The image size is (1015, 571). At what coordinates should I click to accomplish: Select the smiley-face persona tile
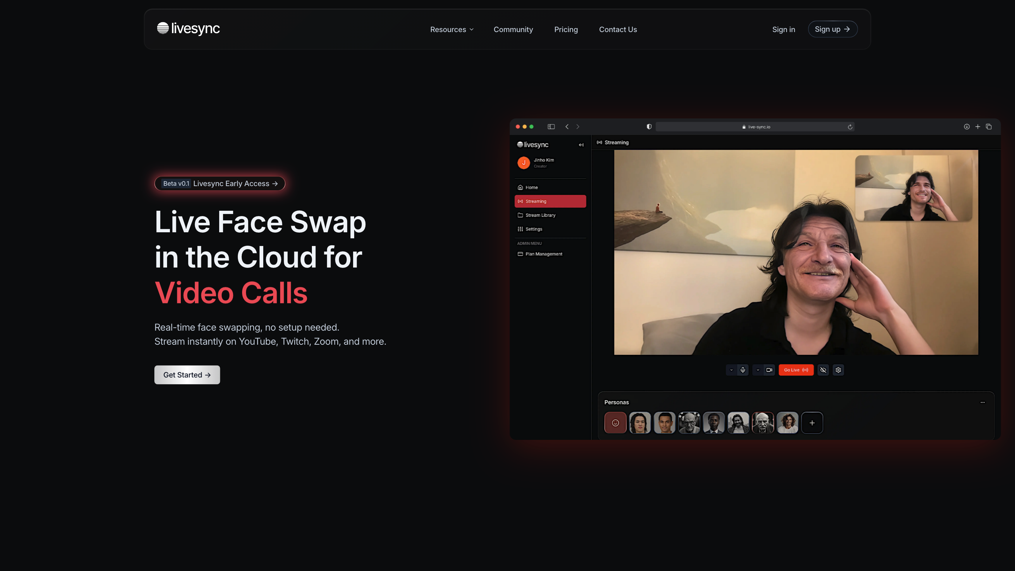coord(615,423)
